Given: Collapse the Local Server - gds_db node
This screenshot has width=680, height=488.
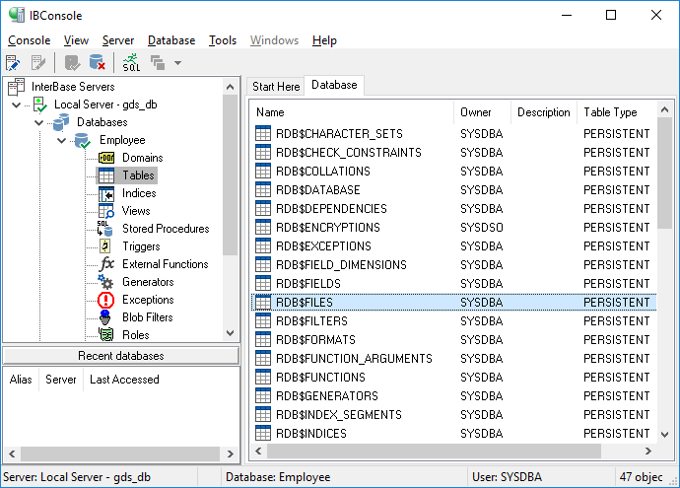Looking at the screenshot, I should [17, 105].
